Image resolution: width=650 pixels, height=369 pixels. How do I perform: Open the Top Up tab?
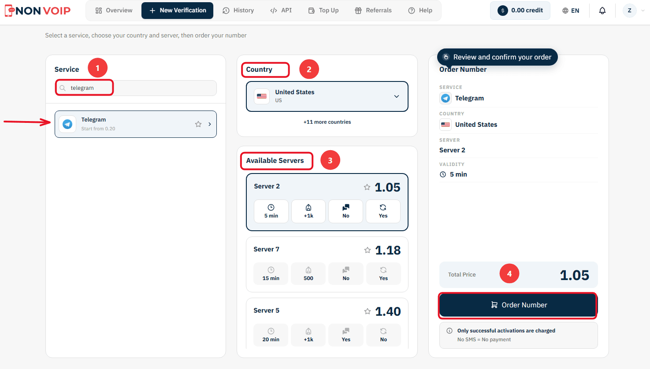(x=323, y=11)
